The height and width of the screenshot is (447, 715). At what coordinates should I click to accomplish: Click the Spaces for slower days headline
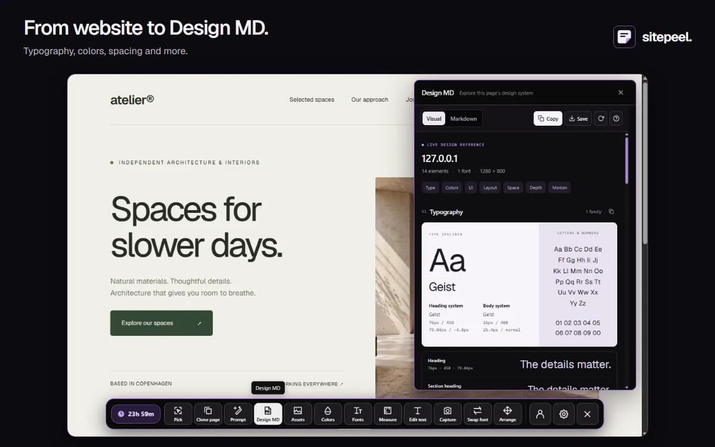tap(197, 227)
